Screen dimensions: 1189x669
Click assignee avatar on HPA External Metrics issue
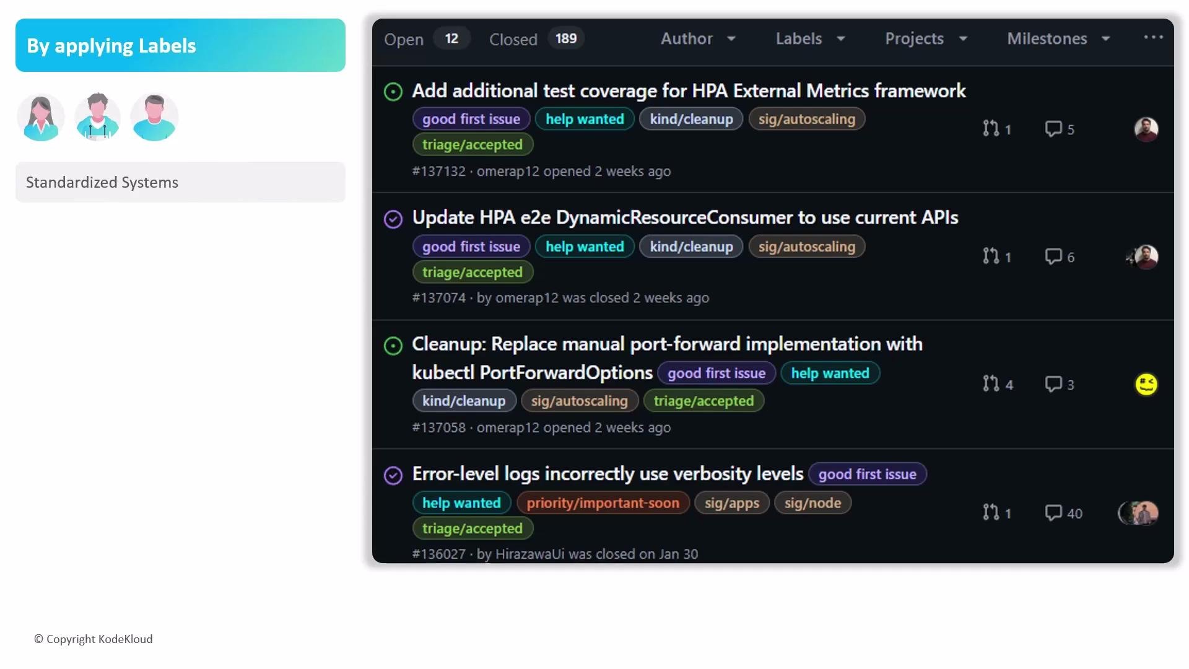coord(1146,129)
